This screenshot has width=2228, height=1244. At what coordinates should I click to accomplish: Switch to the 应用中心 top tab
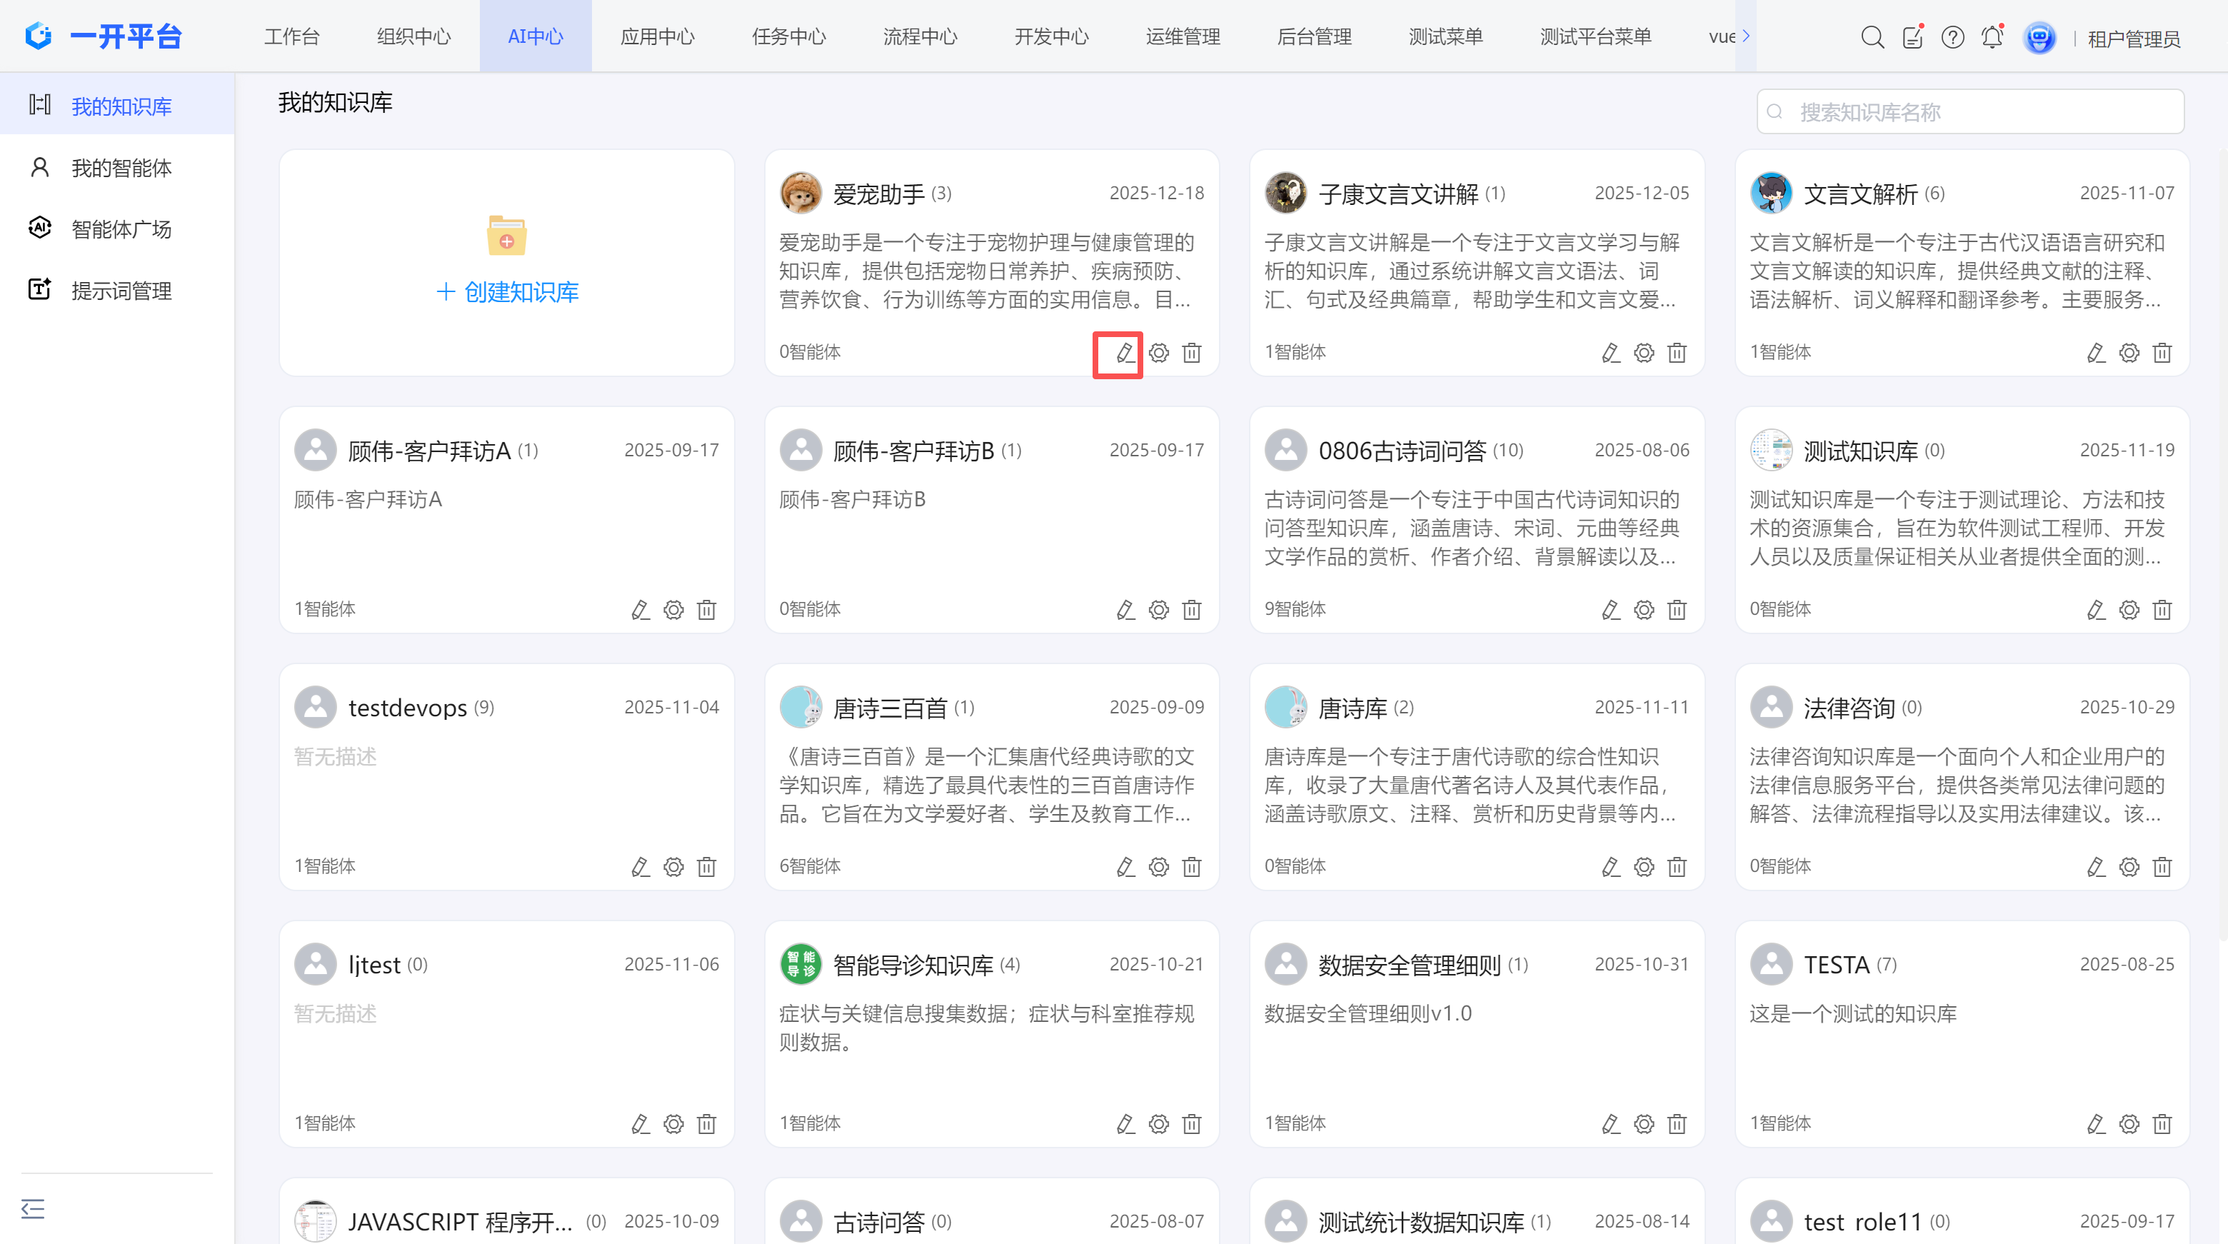(657, 36)
